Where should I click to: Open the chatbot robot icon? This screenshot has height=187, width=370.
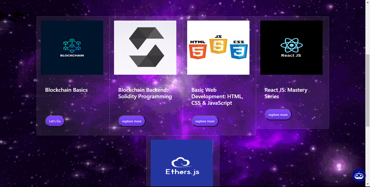[359, 175]
